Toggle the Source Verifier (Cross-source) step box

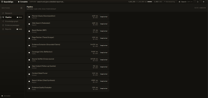tap(29, 60)
